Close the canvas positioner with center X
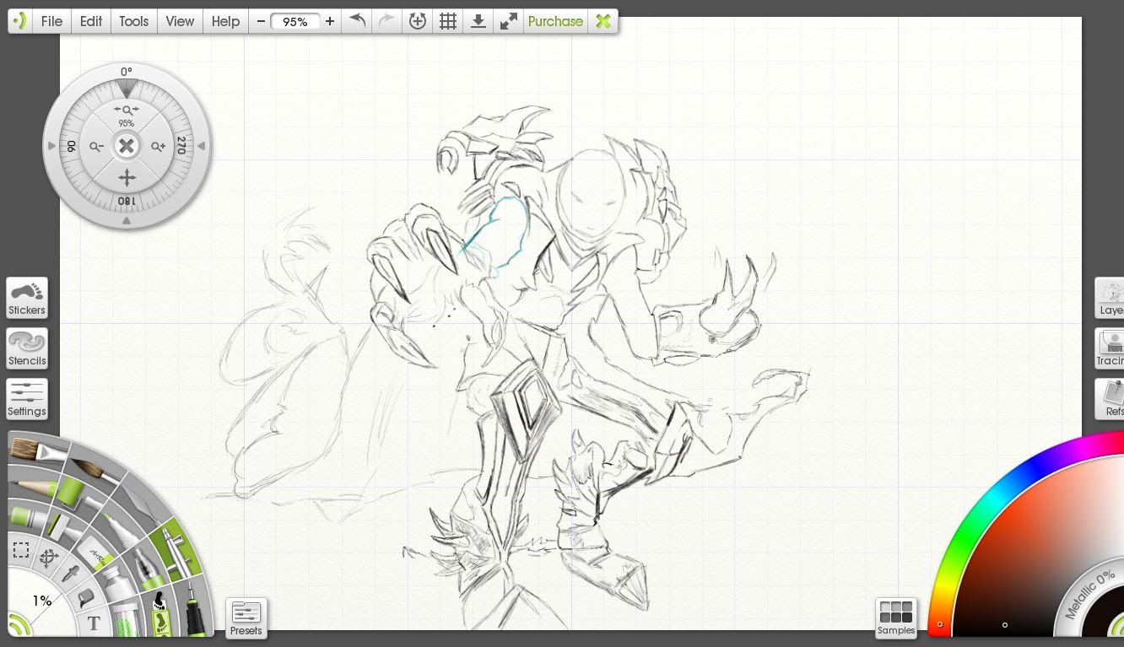This screenshot has width=1124, height=647. tap(127, 147)
